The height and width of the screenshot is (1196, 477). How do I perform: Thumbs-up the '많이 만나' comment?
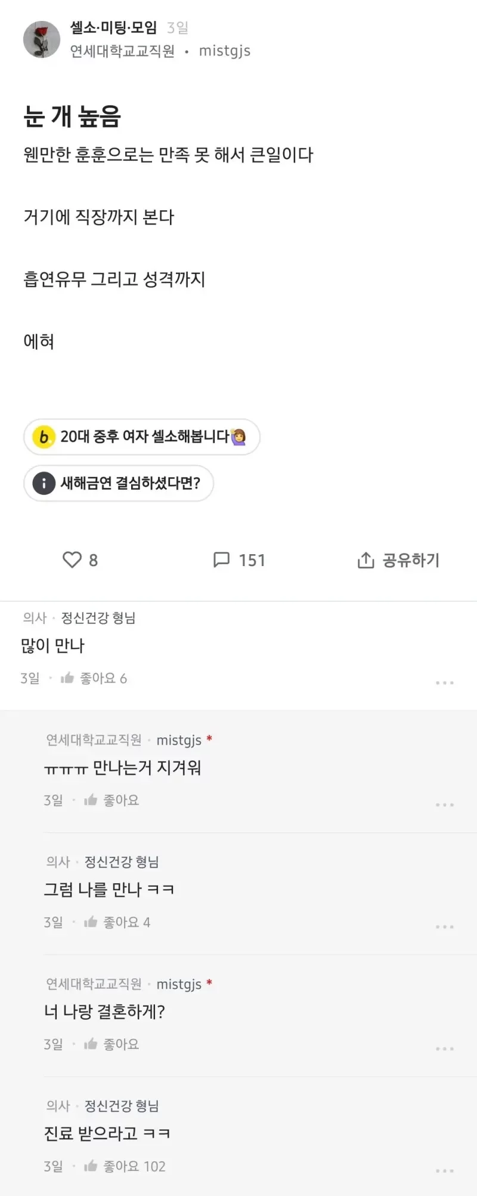[x=67, y=678]
